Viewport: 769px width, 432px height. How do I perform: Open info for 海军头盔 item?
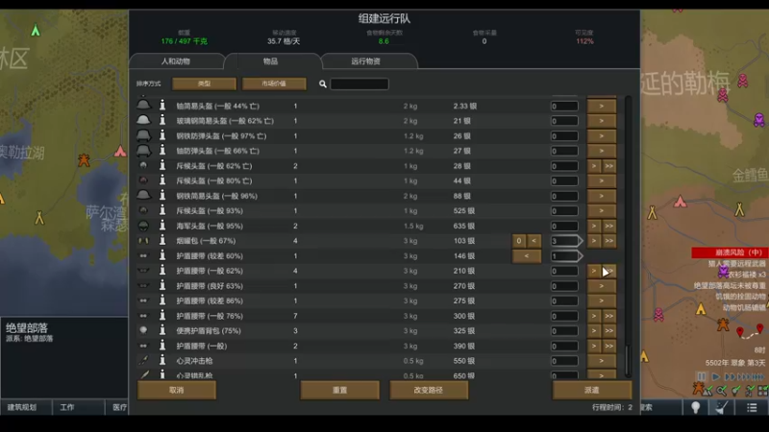162,226
